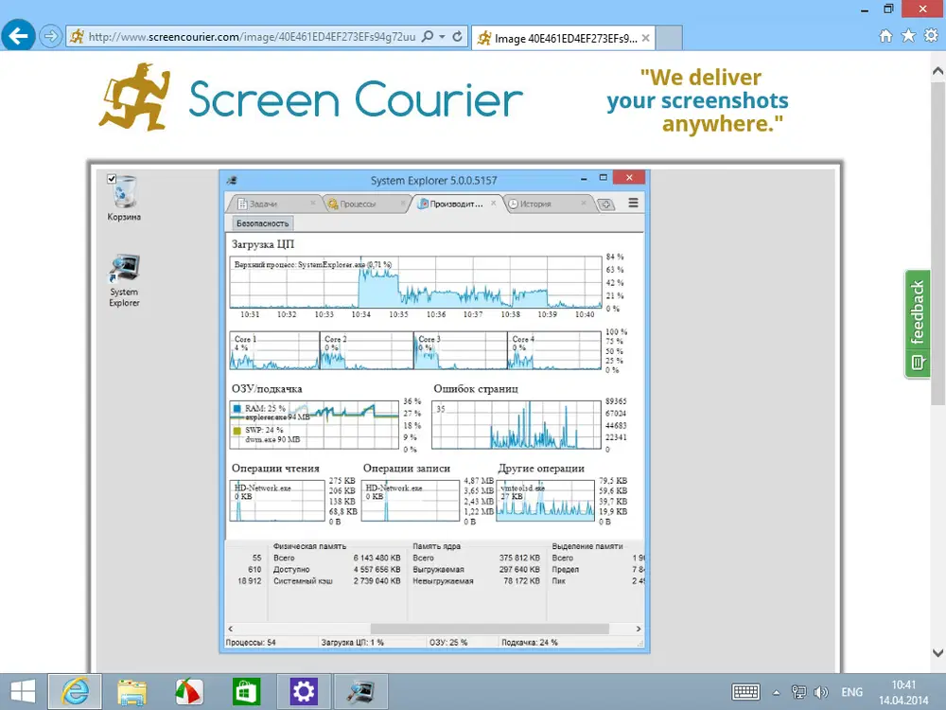The height and width of the screenshot is (710, 946).
Task: Close the Производит tab with its x
Action: coord(493,201)
